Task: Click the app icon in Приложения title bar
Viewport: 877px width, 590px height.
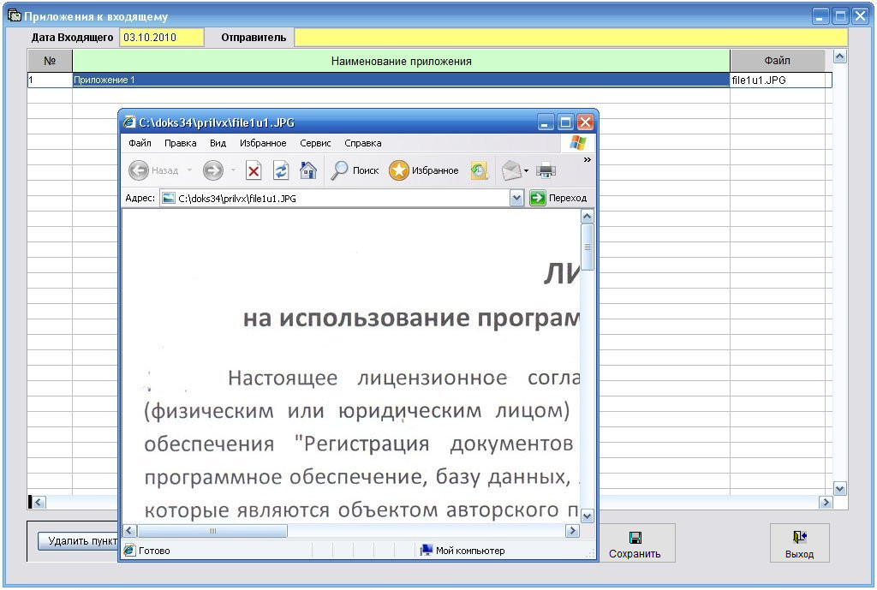Action: point(14,15)
